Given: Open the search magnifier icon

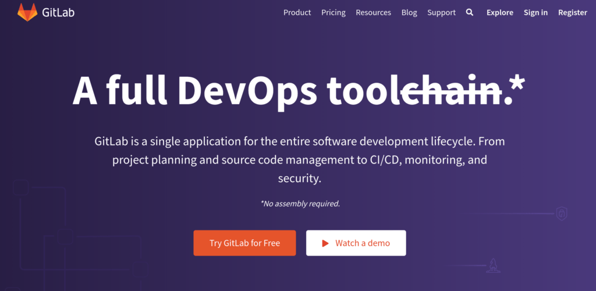Looking at the screenshot, I should 470,13.
